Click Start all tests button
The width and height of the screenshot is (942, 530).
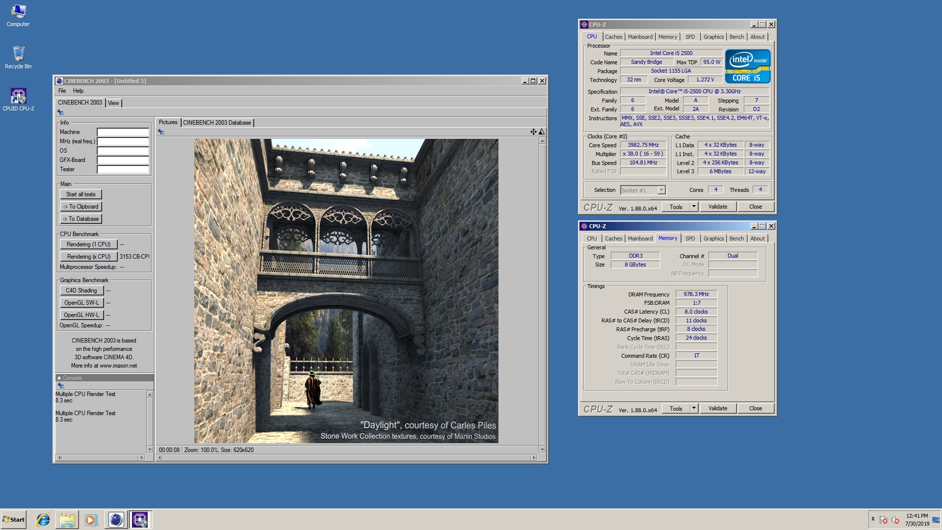coord(81,194)
